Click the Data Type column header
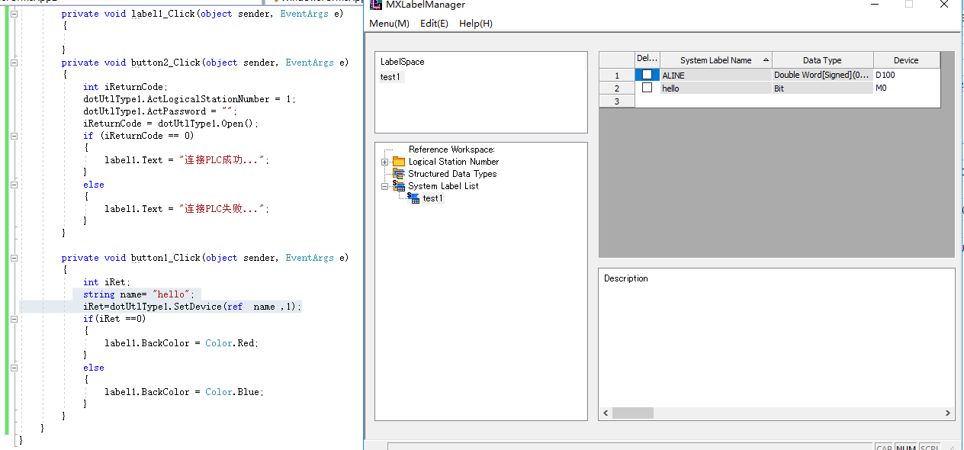This screenshot has width=964, height=450. coord(822,60)
